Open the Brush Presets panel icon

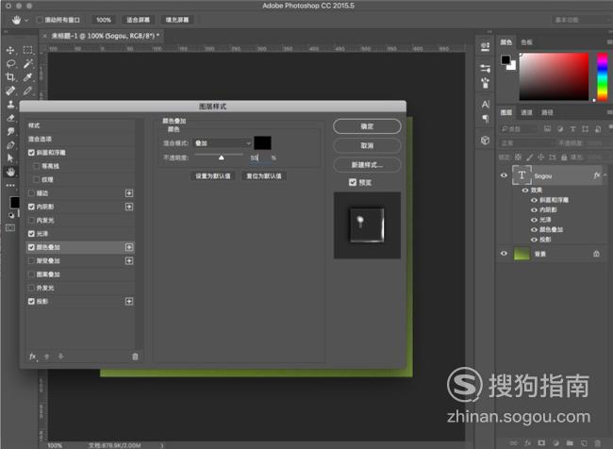tap(485, 82)
